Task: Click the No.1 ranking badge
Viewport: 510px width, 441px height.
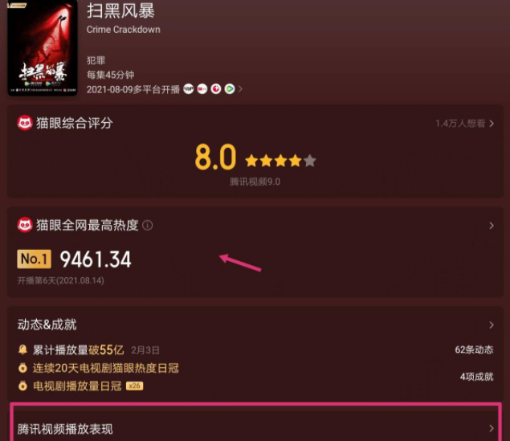Action: (x=35, y=259)
